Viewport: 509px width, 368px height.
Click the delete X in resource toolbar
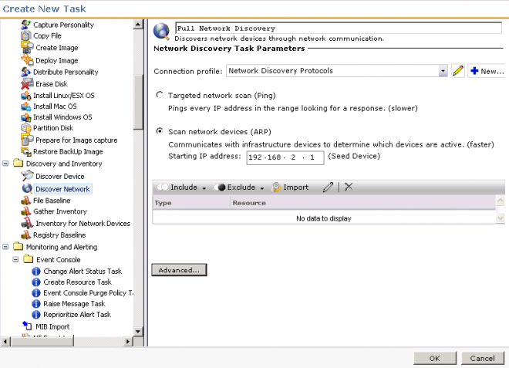pyautogui.click(x=349, y=187)
